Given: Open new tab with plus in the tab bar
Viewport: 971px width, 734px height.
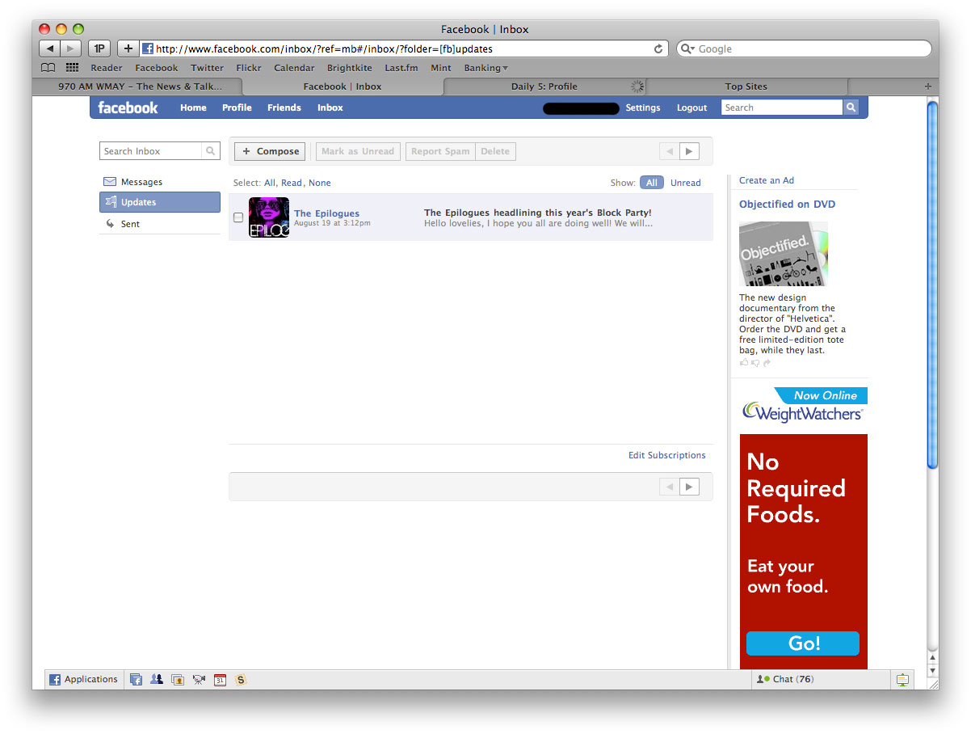Looking at the screenshot, I should point(927,86).
